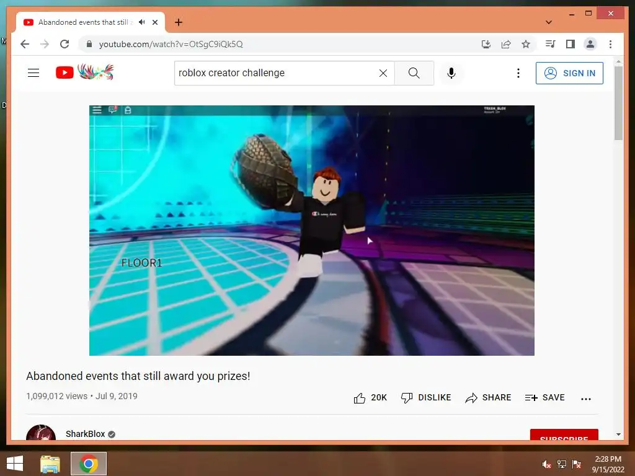Open YouTube settings three-dot menu

click(518, 73)
